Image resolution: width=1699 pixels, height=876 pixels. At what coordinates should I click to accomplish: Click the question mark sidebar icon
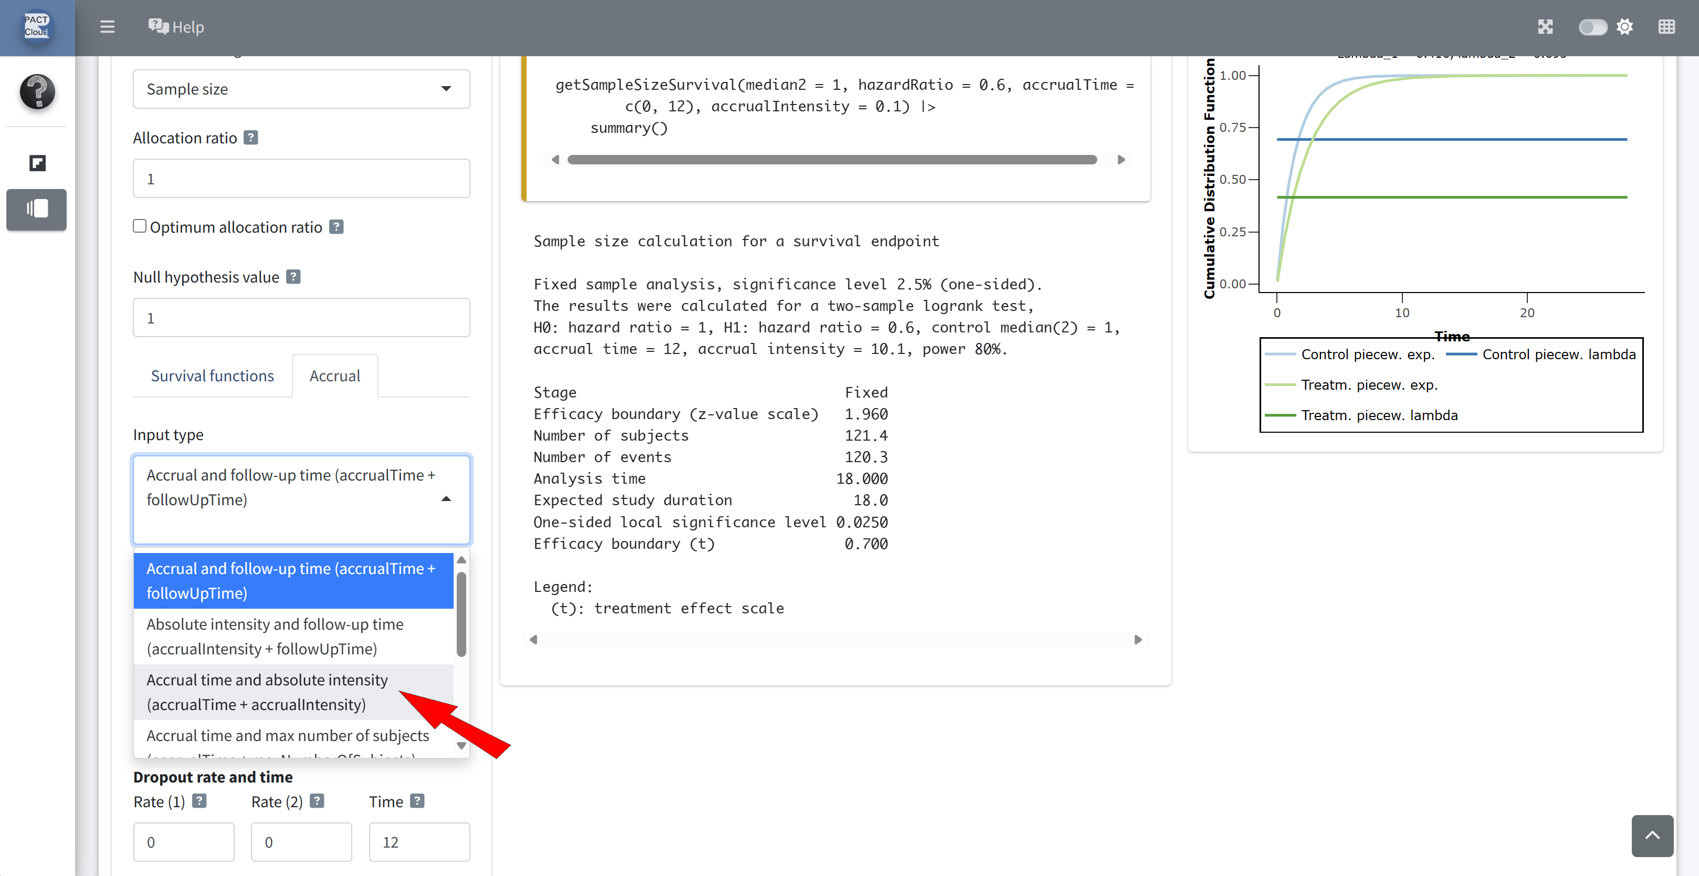(x=37, y=91)
